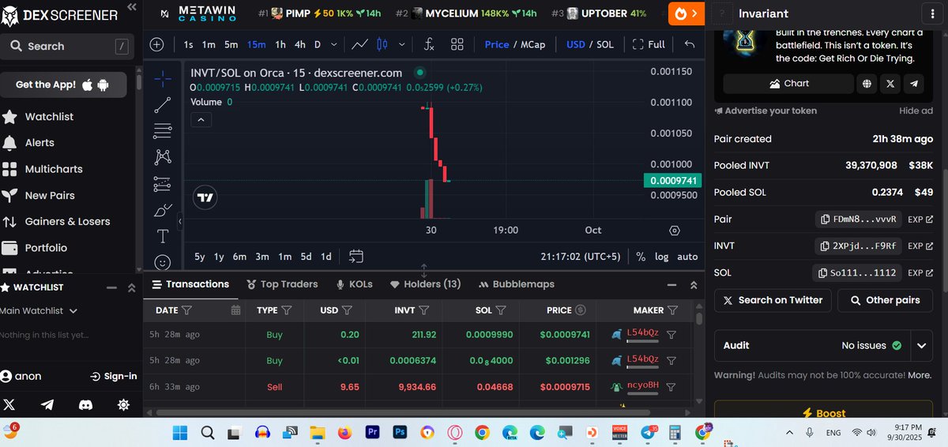
Task: Select the 1h timeframe
Action: [280, 44]
